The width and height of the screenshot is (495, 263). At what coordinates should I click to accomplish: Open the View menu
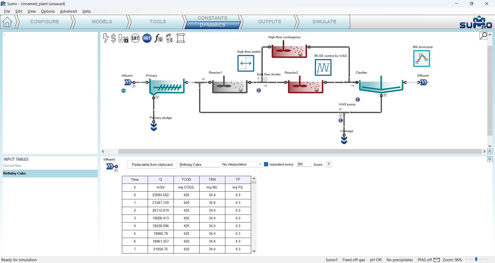(32, 11)
